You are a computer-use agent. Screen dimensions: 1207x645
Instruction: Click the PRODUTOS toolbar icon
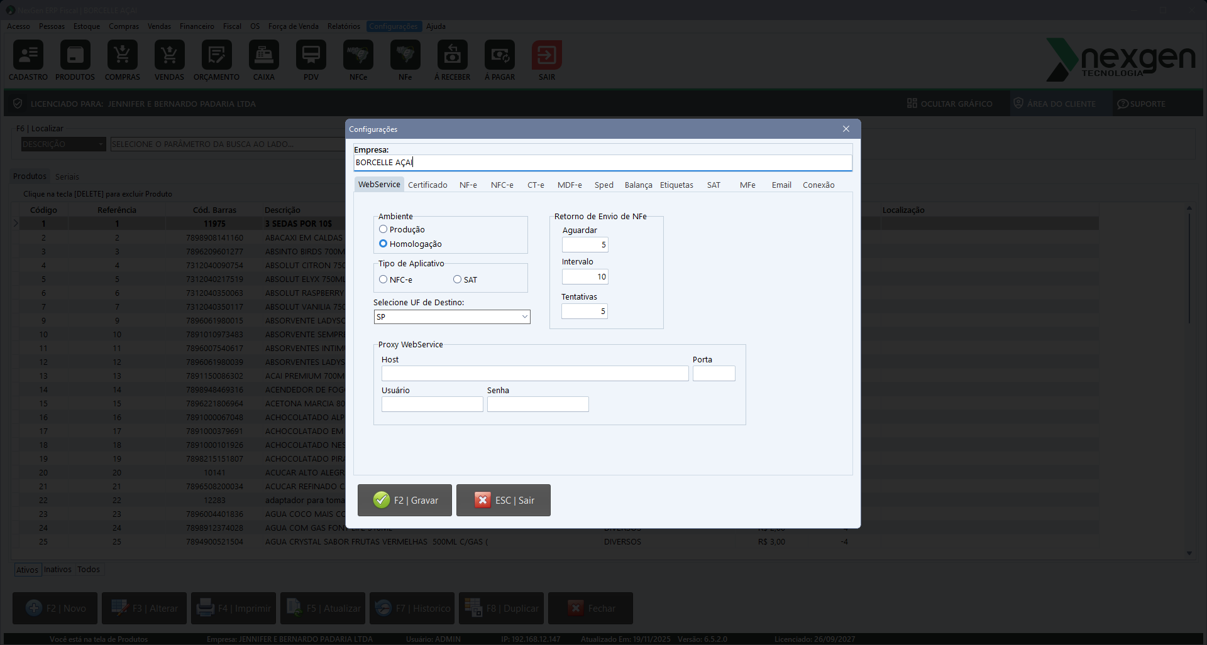(x=75, y=55)
